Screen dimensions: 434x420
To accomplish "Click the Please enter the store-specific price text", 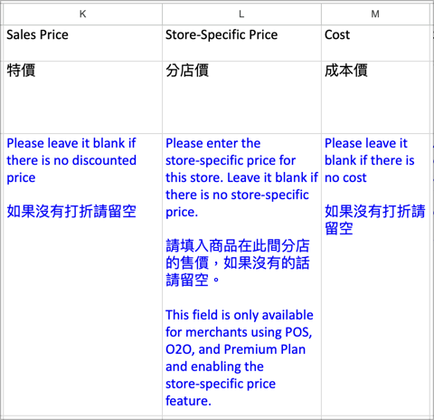I will (231, 152).
